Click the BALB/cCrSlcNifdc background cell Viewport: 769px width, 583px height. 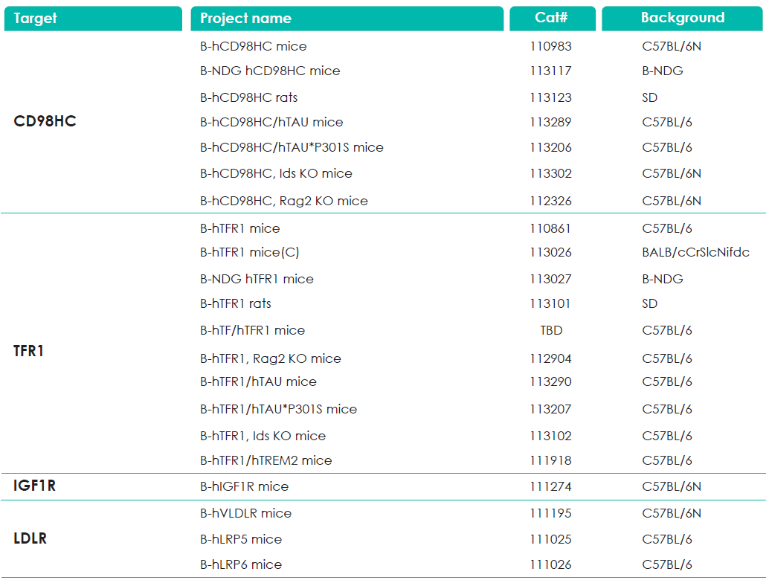695,252
